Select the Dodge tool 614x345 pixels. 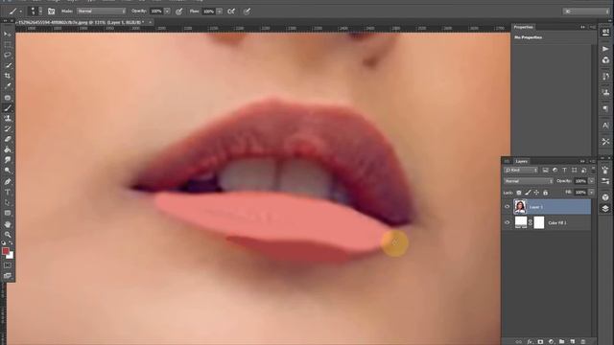point(8,171)
